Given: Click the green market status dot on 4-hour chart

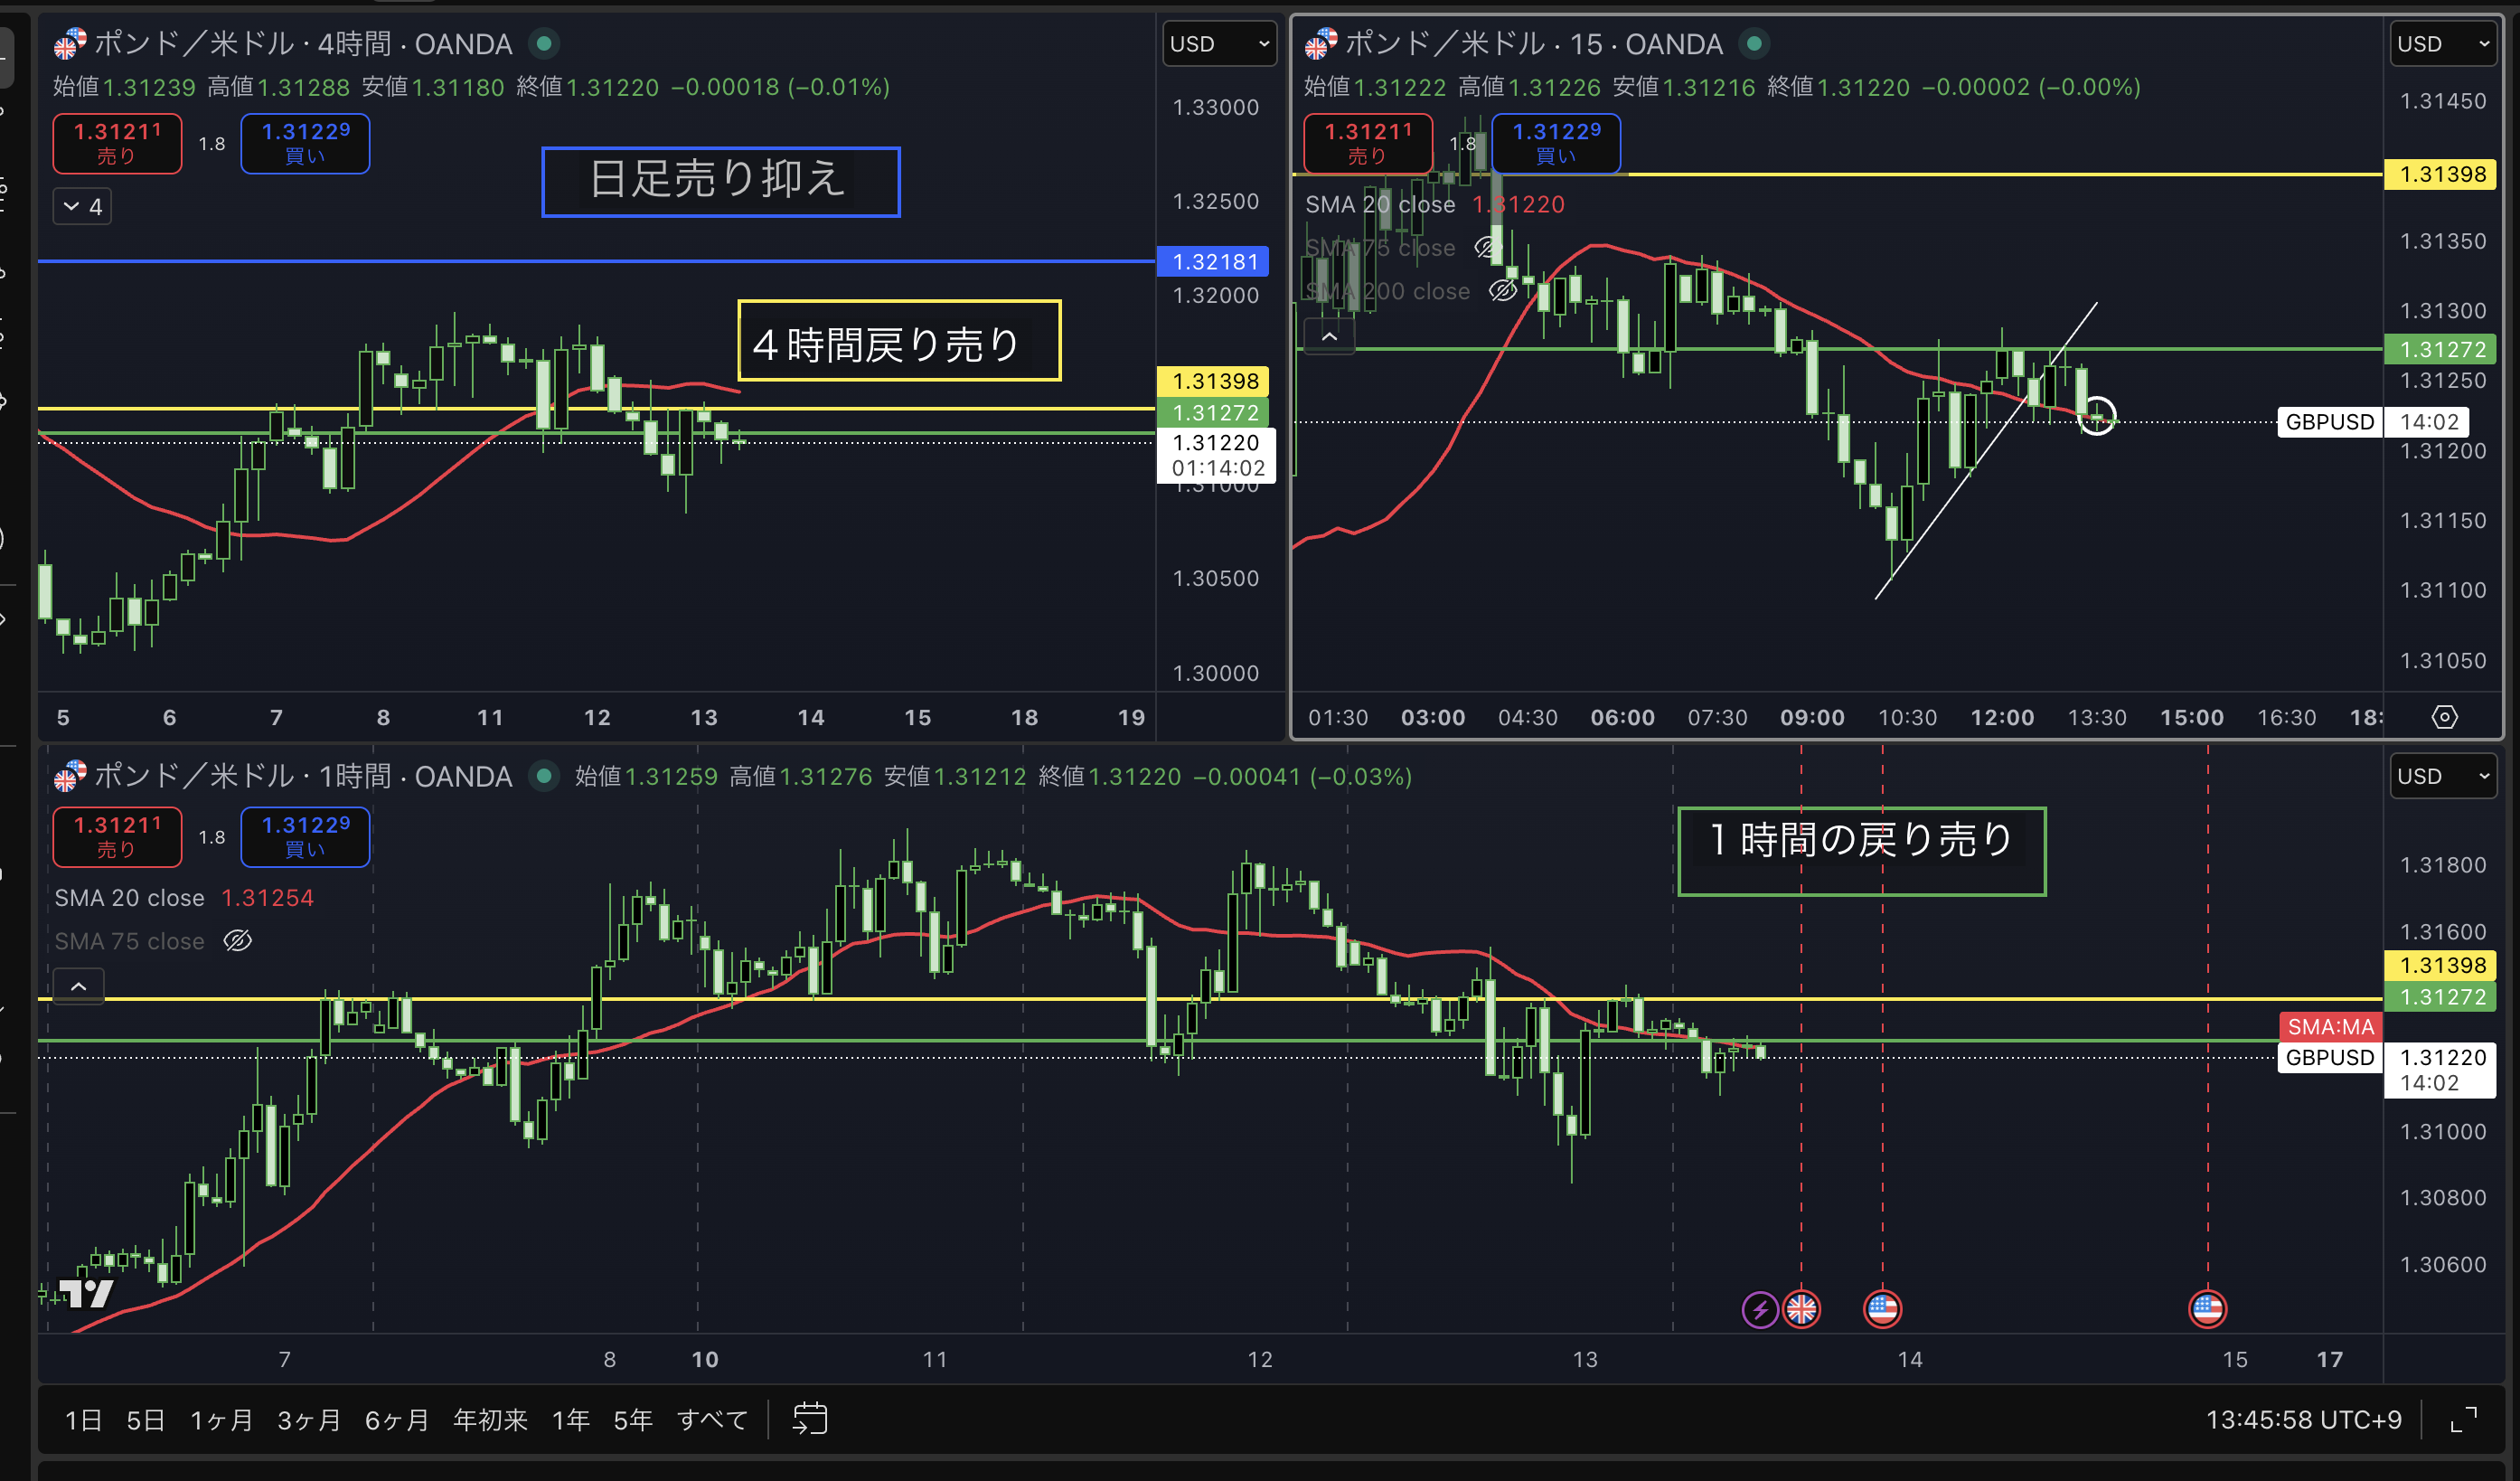Looking at the screenshot, I should [544, 44].
